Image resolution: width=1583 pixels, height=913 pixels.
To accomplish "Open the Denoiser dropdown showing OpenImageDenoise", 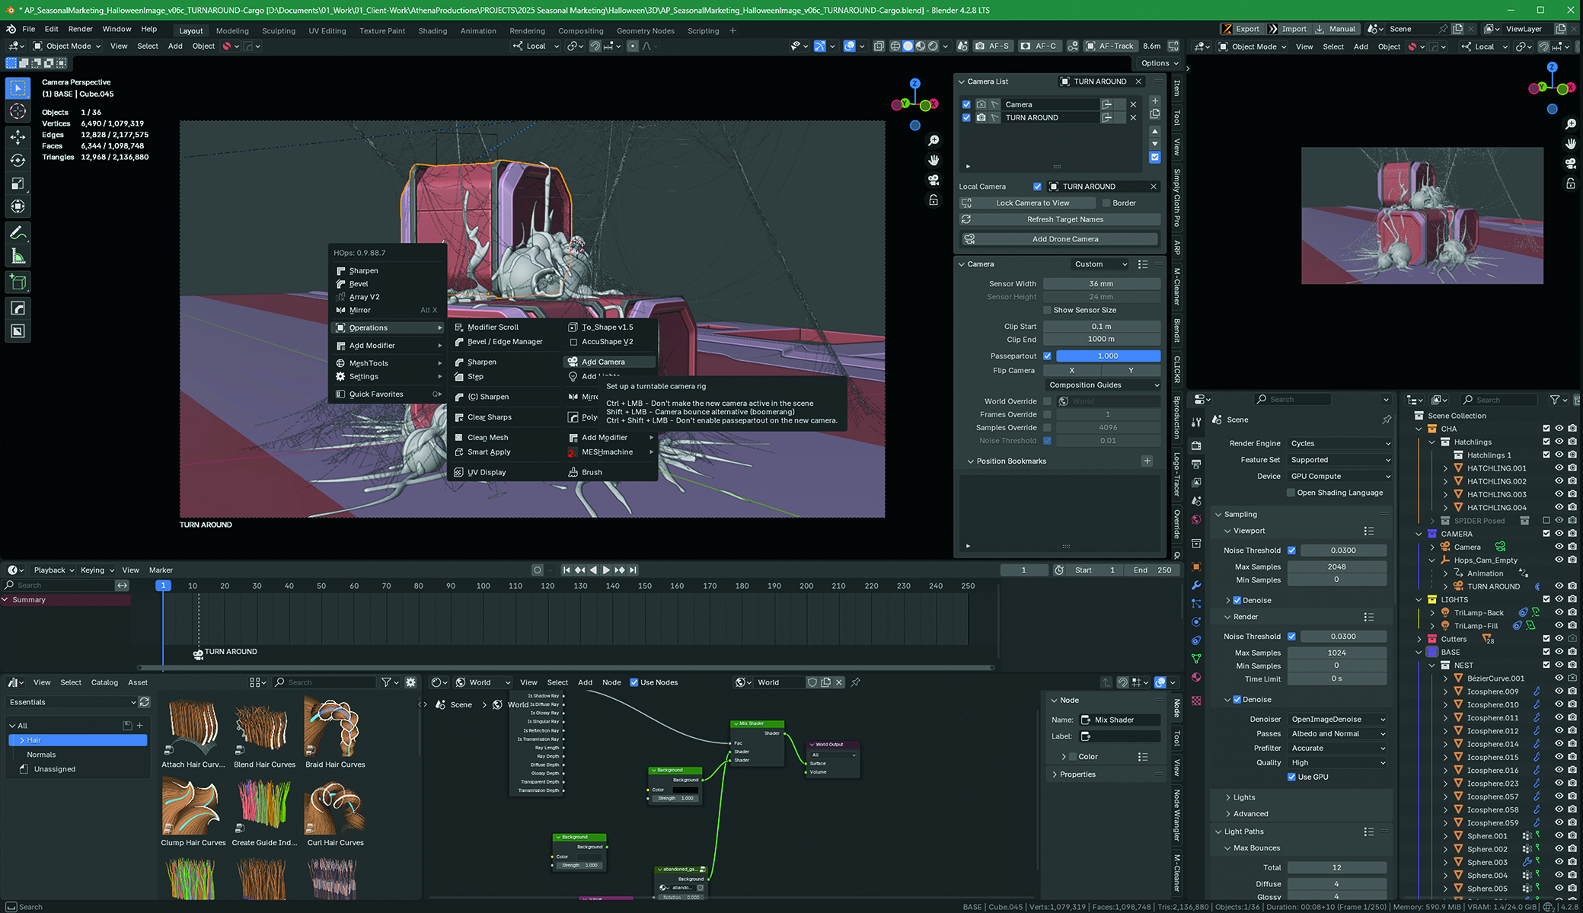I will (1338, 719).
